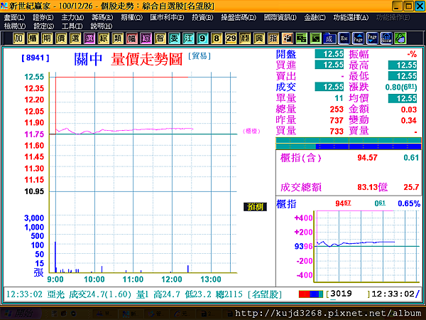Image resolution: width=426 pixels, height=320 pixels.
Task: Open the 畫面(L) menu
Action: click(x=14, y=18)
